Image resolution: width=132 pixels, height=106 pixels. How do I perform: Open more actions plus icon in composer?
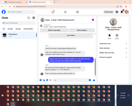(41, 80)
